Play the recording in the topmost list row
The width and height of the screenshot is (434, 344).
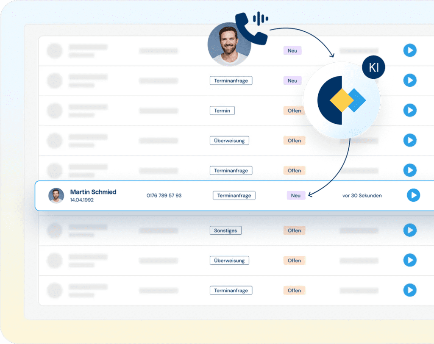(410, 50)
